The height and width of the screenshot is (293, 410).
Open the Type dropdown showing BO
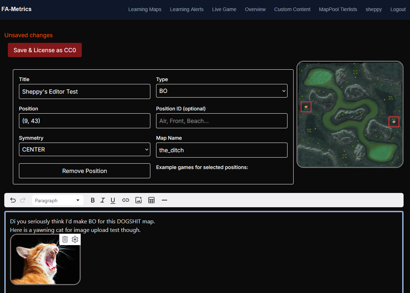pos(222,91)
